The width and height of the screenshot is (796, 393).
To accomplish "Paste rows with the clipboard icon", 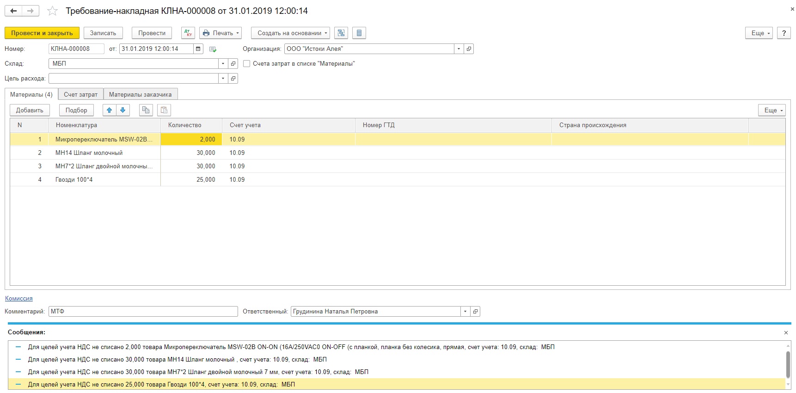I will tap(164, 110).
